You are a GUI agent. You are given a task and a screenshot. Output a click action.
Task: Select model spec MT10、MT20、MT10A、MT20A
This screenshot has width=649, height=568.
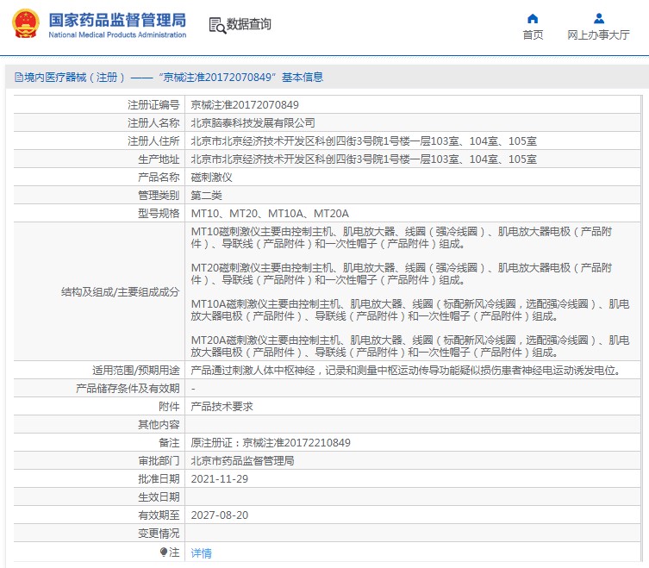(269, 213)
